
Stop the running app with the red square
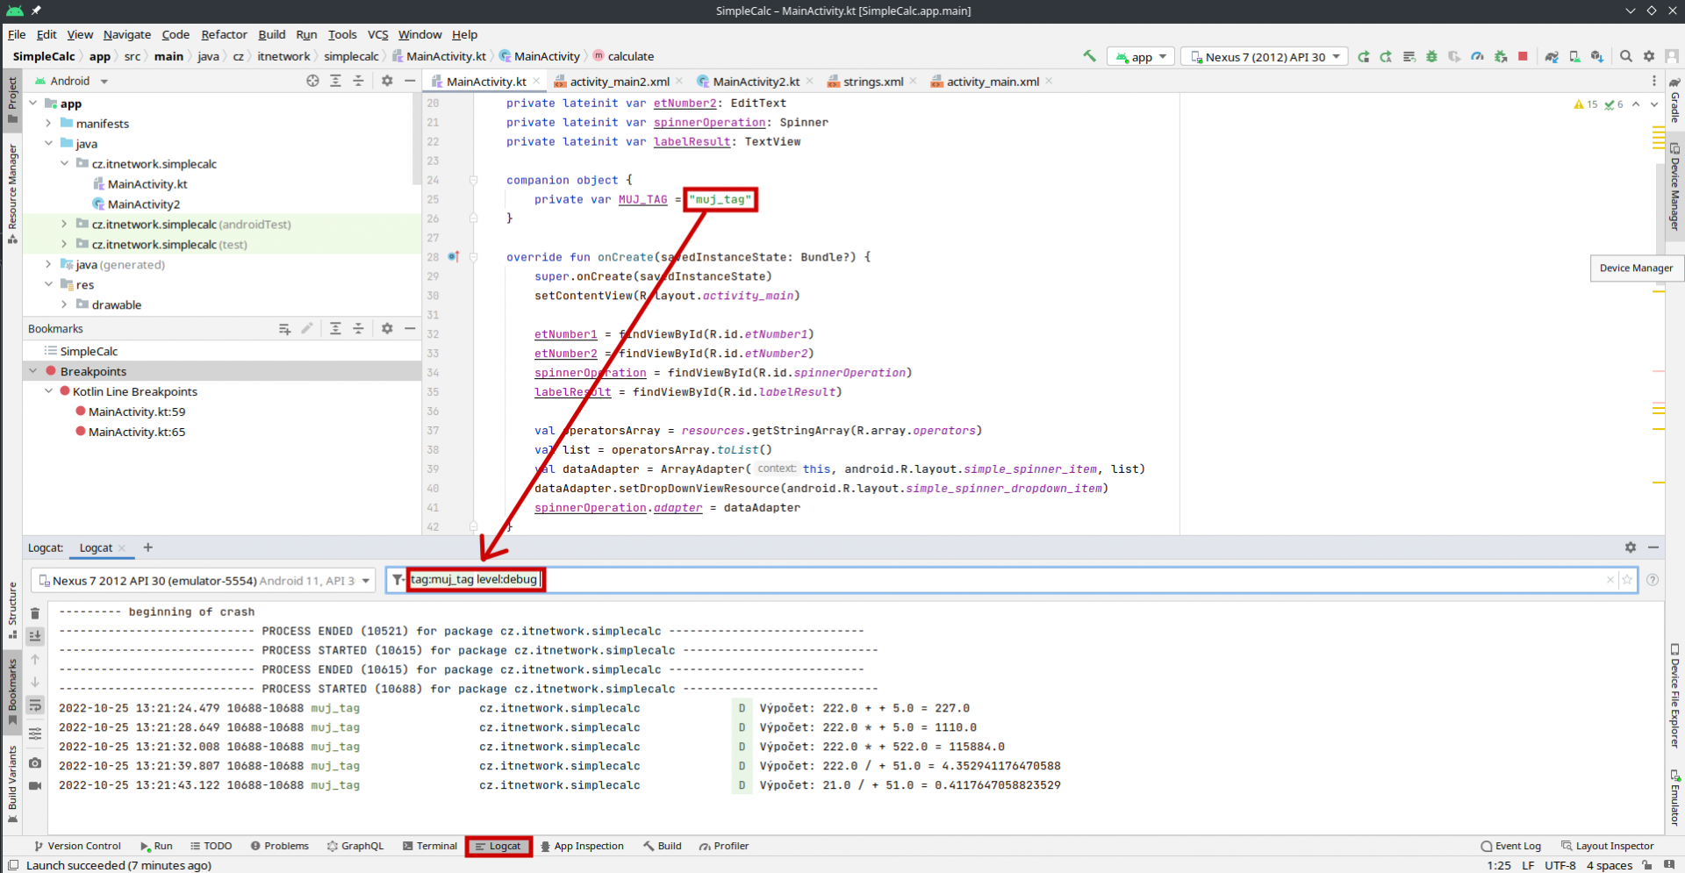click(1523, 56)
